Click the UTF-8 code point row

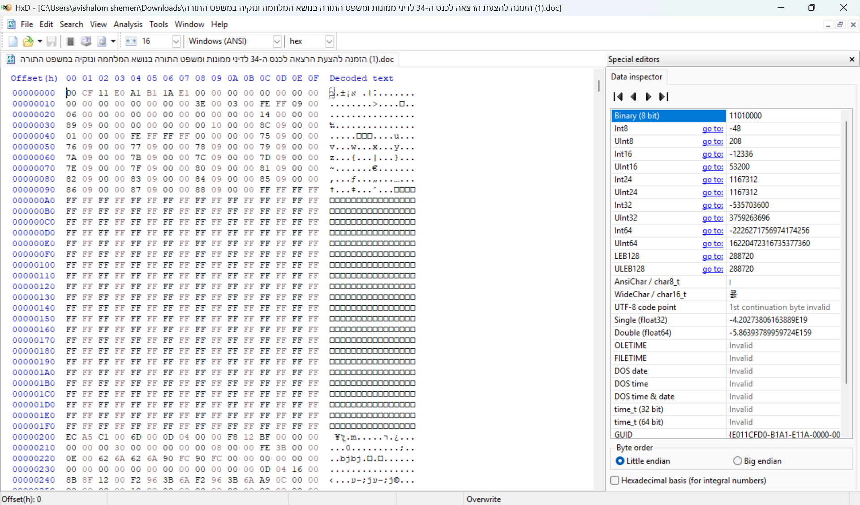point(726,307)
